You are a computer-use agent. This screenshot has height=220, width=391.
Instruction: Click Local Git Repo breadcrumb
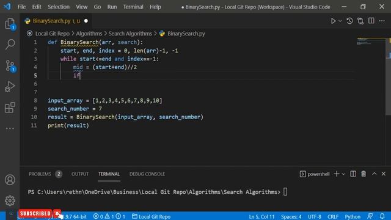pyautogui.click(x=53, y=34)
